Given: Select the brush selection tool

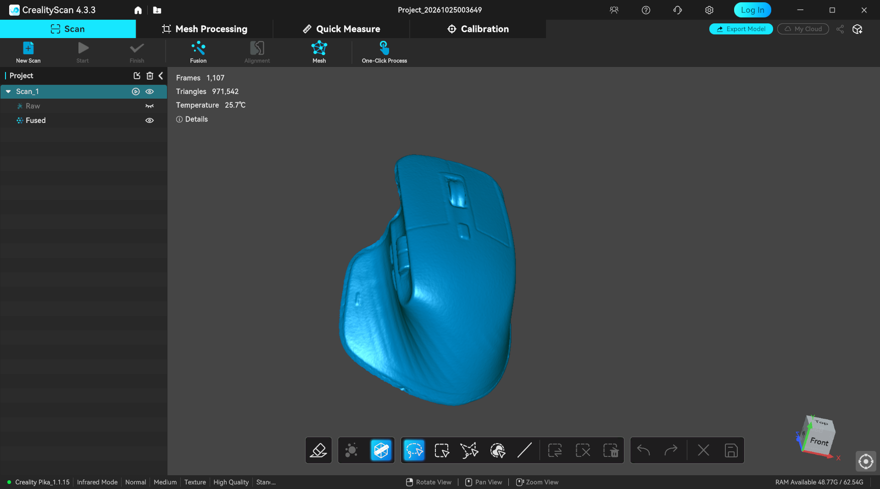Looking at the screenshot, I should coord(497,450).
